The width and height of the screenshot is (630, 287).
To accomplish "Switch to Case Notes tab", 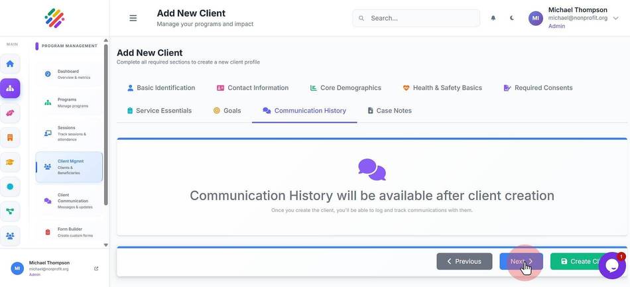I will coord(390,111).
